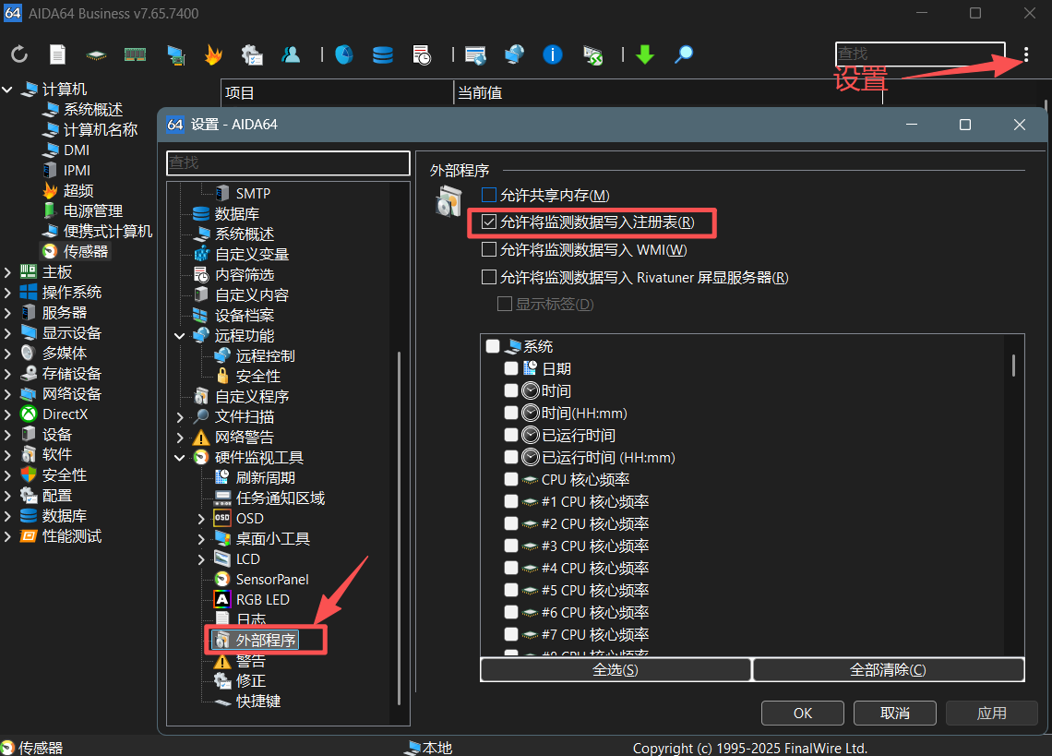
Task: Collapse the 计算机 node in main tree
Action: point(7,90)
